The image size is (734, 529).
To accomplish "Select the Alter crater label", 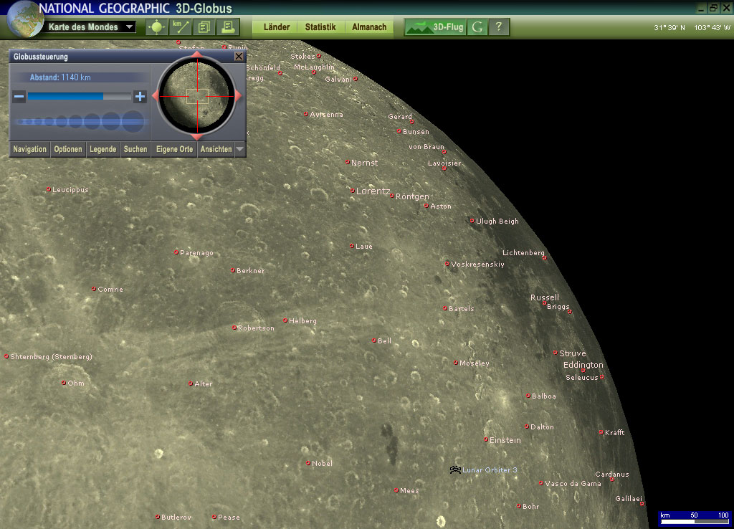I will coord(203,384).
